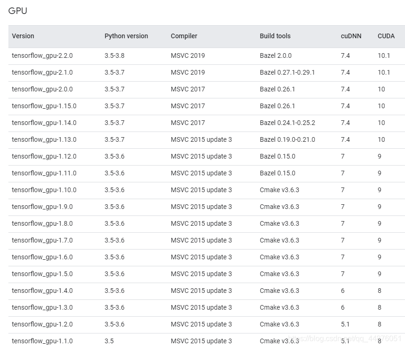
Task: Click the tensorflow_gpu-2.0.0 cell
Action: click(42, 89)
